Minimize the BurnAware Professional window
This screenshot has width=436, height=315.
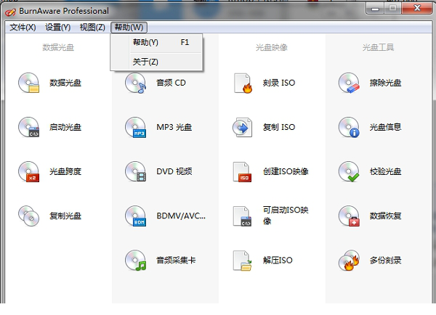pos(375,8)
